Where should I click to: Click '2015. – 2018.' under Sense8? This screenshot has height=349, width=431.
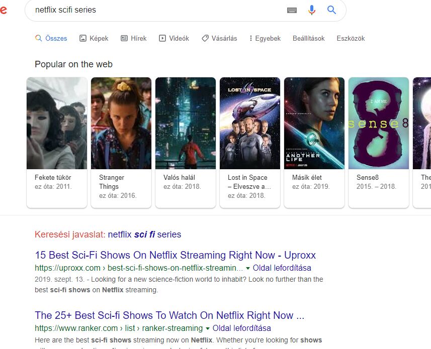[x=376, y=187]
